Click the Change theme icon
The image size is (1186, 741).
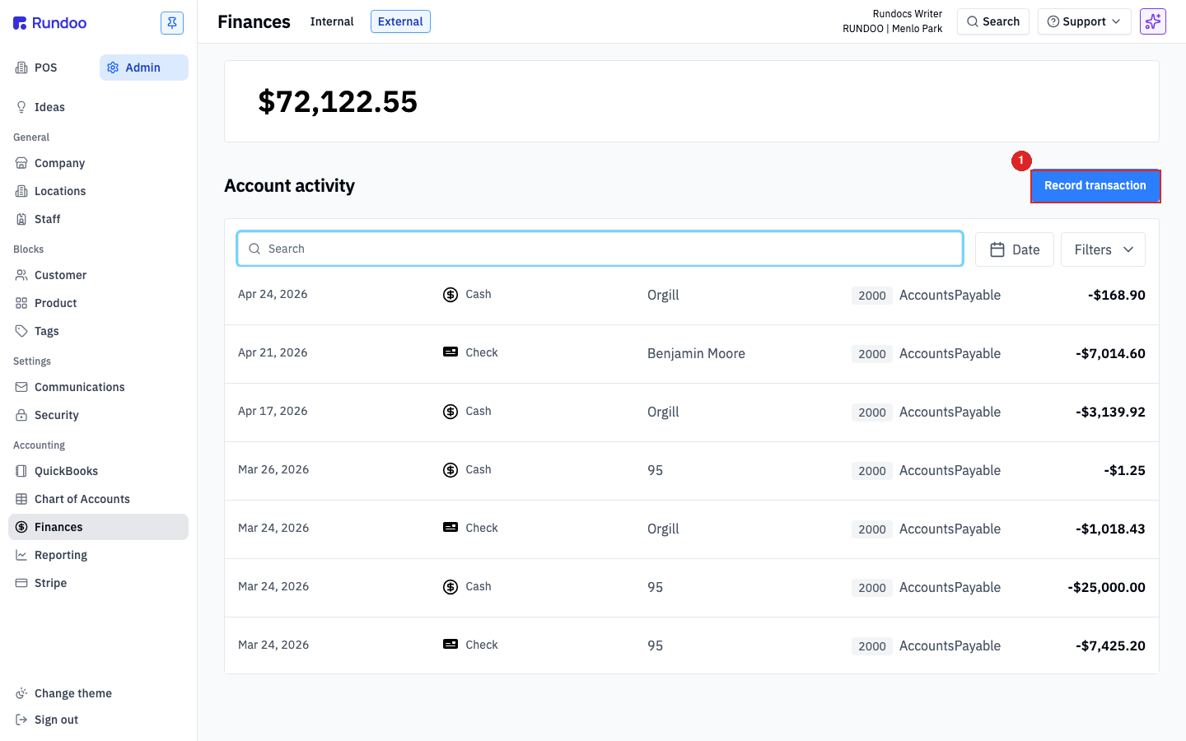tap(21, 693)
